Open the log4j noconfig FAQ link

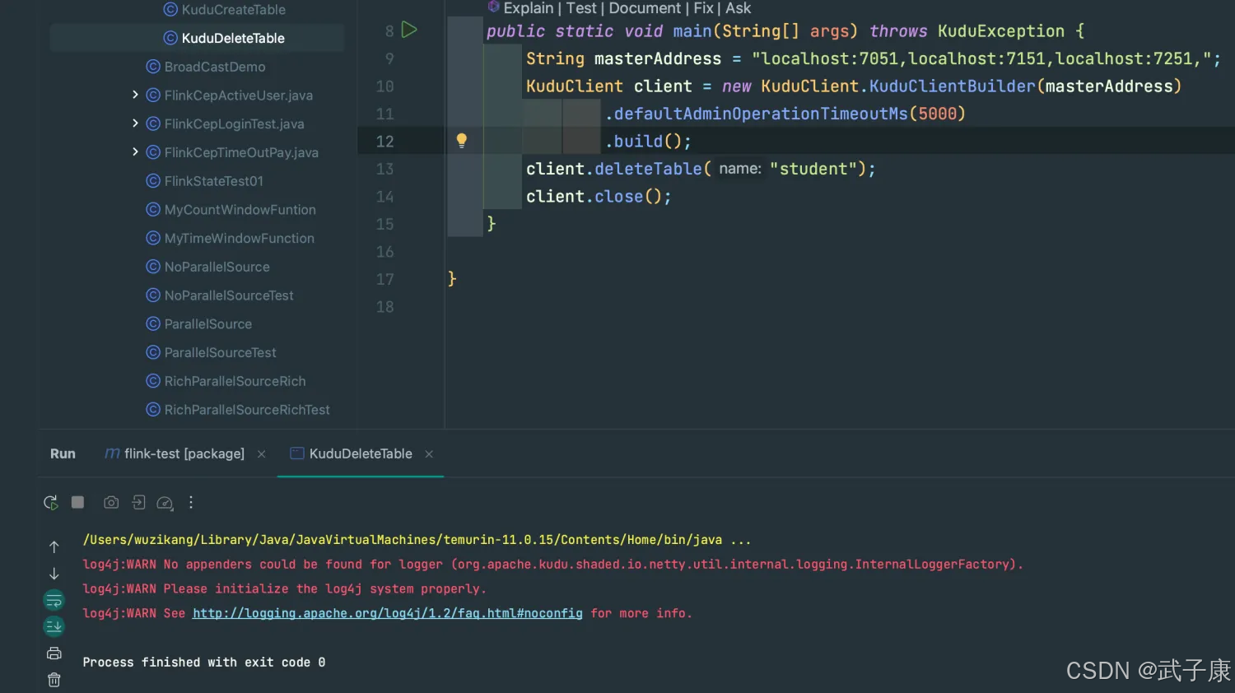(x=387, y=613)
